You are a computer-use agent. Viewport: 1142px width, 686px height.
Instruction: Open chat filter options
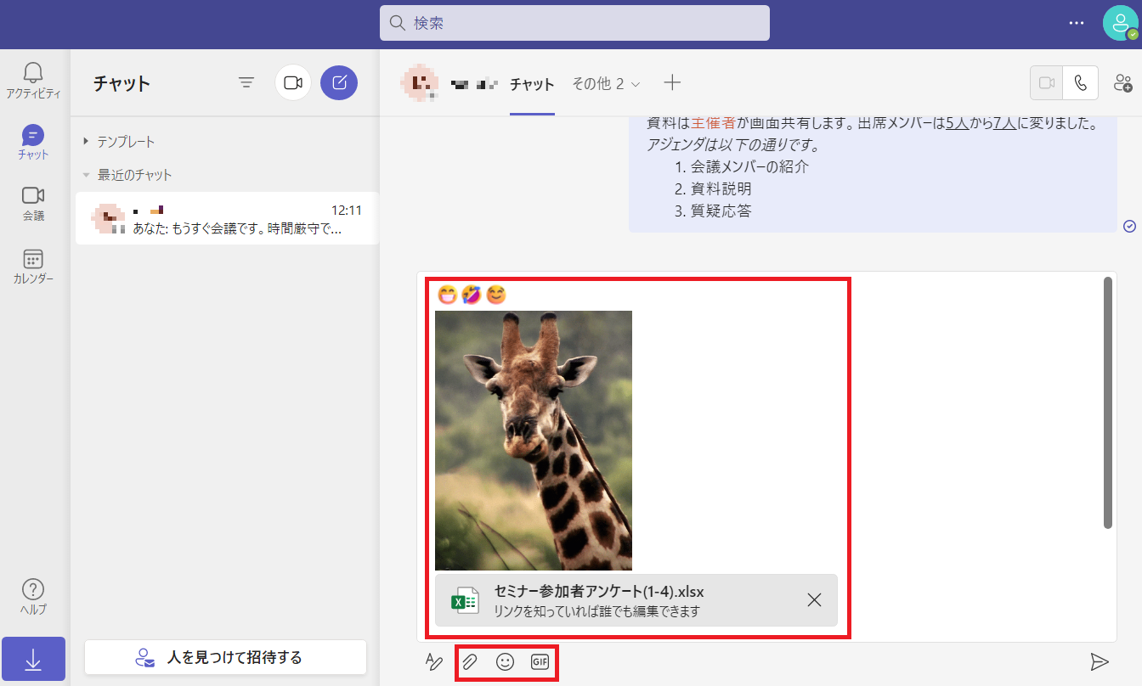coord(246,82)
